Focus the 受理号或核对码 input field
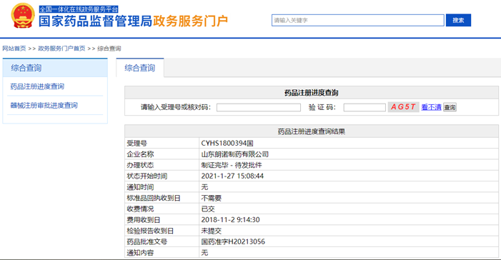501x260 pixels. coord(259,107)
